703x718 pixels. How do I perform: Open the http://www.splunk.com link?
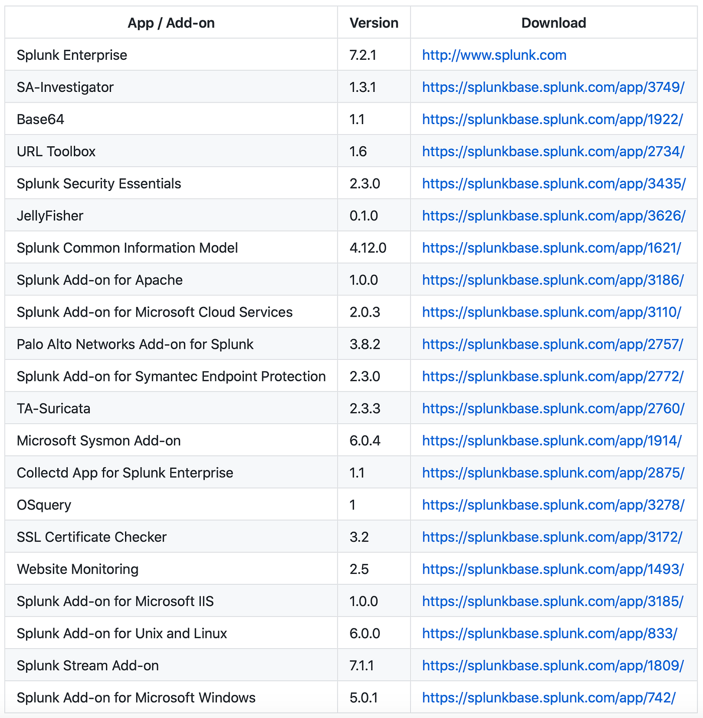(494, 55)
